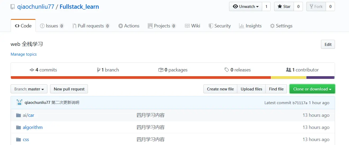This screenshot has height=145, width=349.
Task: Open the algorithm folder
Action: tap(33, 127)
